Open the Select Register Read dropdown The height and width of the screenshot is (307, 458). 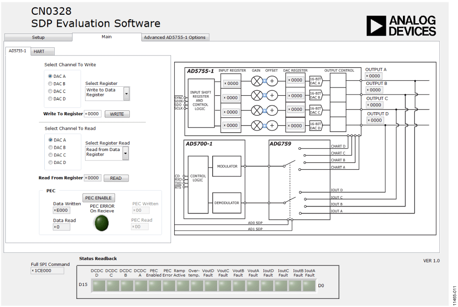pos(125,153)
